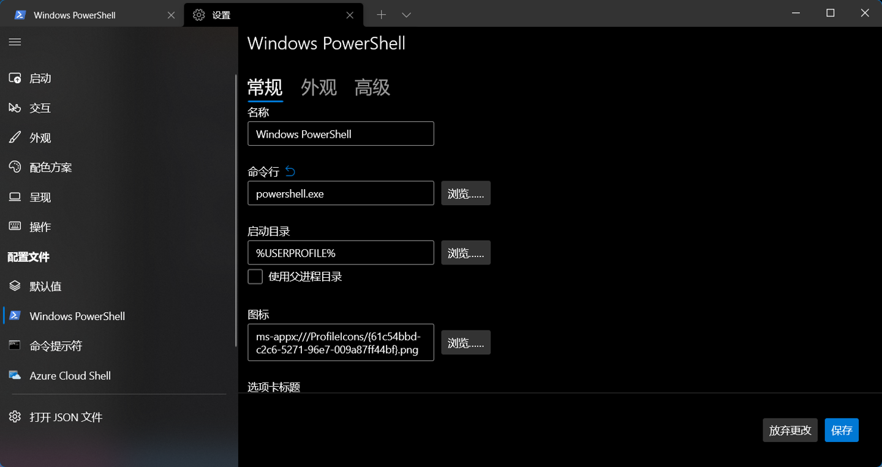Click the 放弃更改 button

(790, 430)
